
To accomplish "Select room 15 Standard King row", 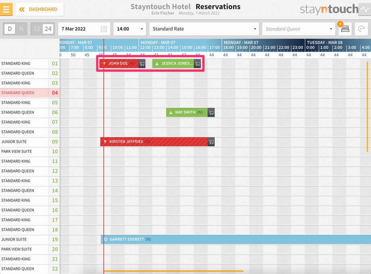I will (29, 200).
